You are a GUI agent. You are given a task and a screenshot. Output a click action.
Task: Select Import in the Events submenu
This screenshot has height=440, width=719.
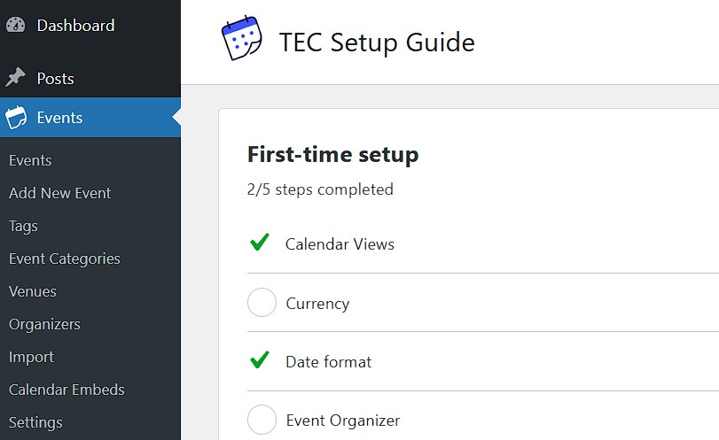click(x=31, y=357)
